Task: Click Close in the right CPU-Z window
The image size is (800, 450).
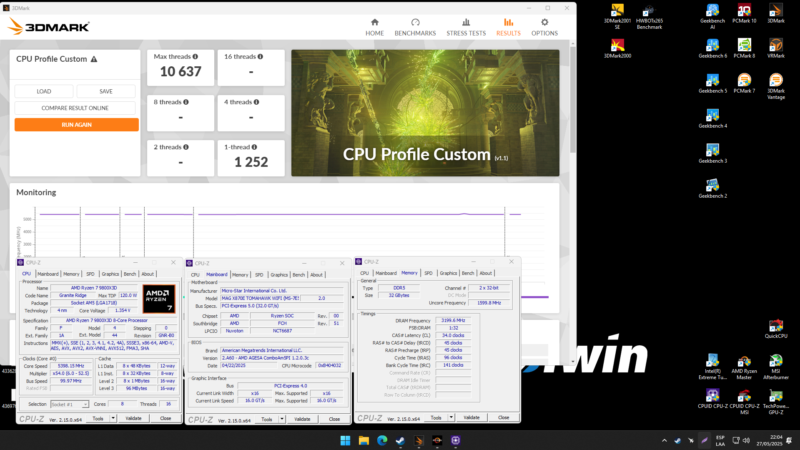Action: pos(504,417)
